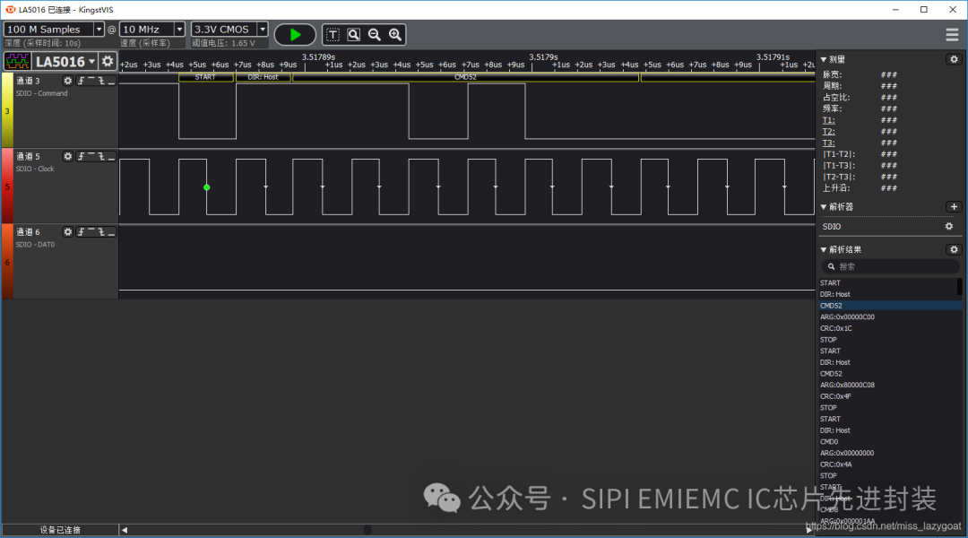Start capture with the green play button
The height and width of the screenshot is (538, 968).
295,35
